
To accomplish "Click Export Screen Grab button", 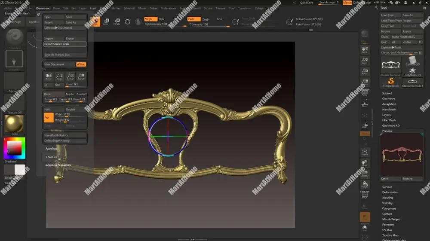I will [65, 44].
